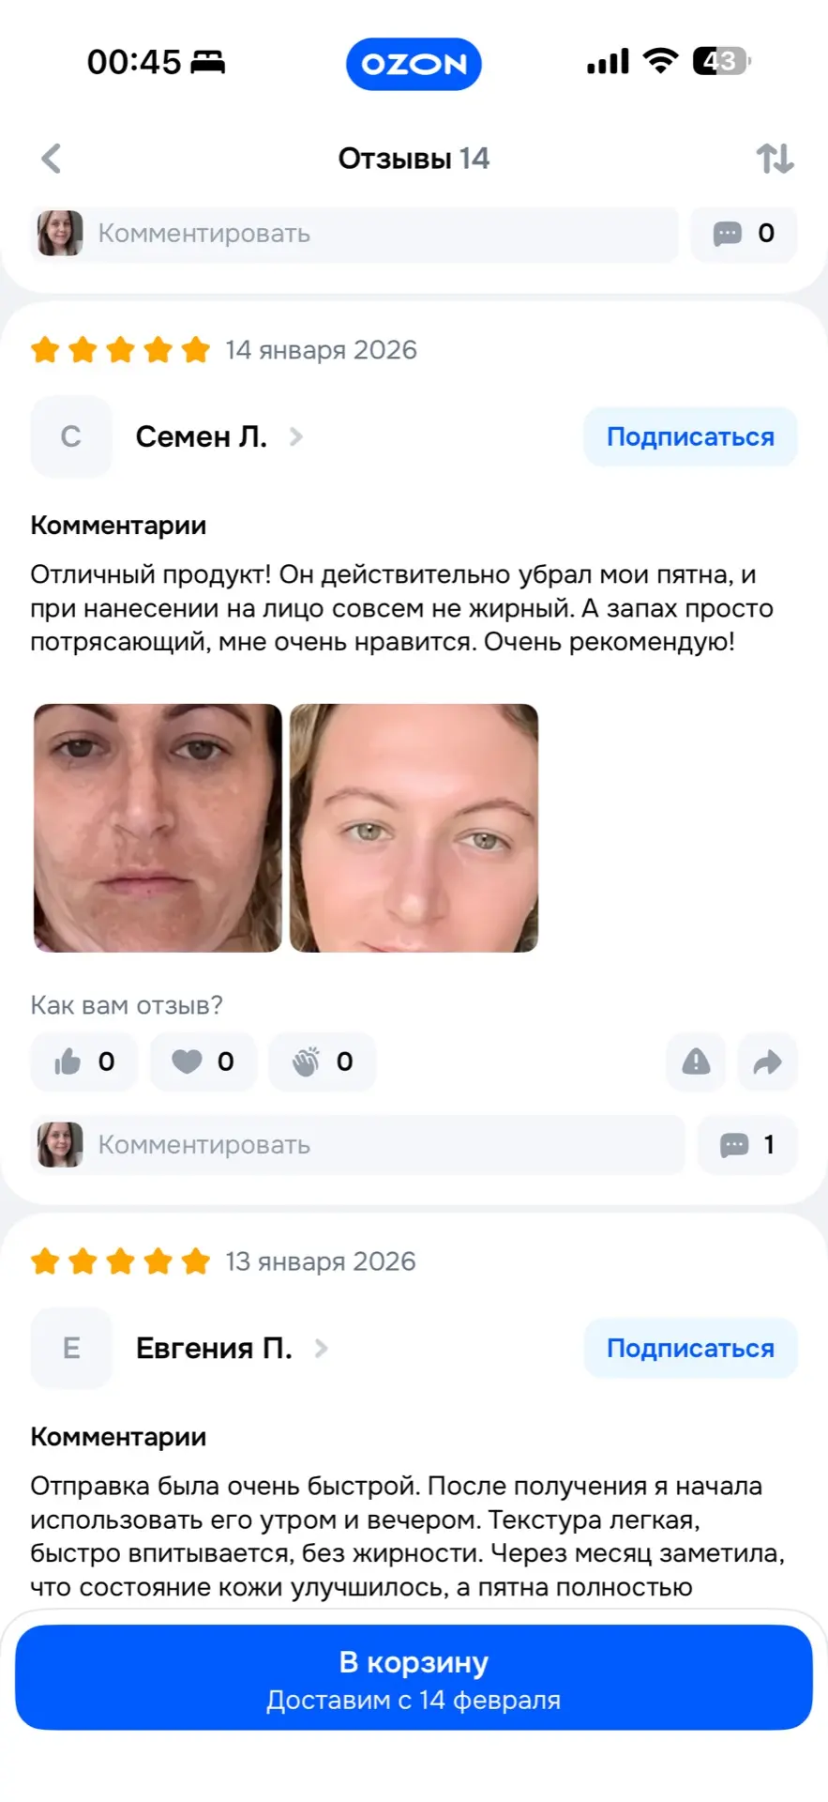This screenshot has width=828, height=1802.
Task: Focus the top Комментировать input field
Action: [x=354, y=234]
